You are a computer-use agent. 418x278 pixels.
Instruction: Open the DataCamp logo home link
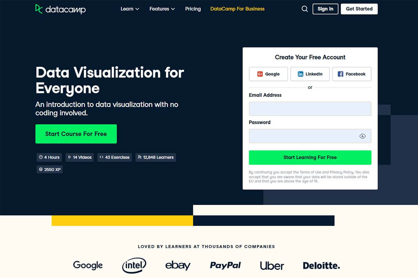pyautogui.click(x=60, y=9)
